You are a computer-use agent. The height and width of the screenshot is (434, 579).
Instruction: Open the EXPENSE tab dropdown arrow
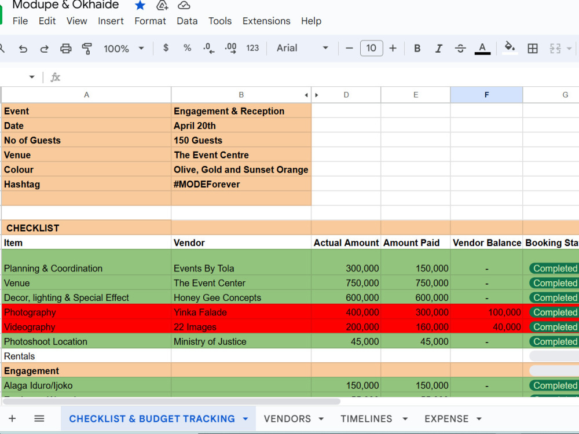pos(479,418)
